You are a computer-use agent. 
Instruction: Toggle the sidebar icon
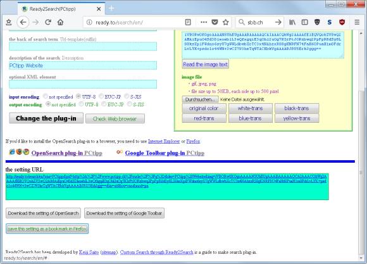[x=304, y=22]
